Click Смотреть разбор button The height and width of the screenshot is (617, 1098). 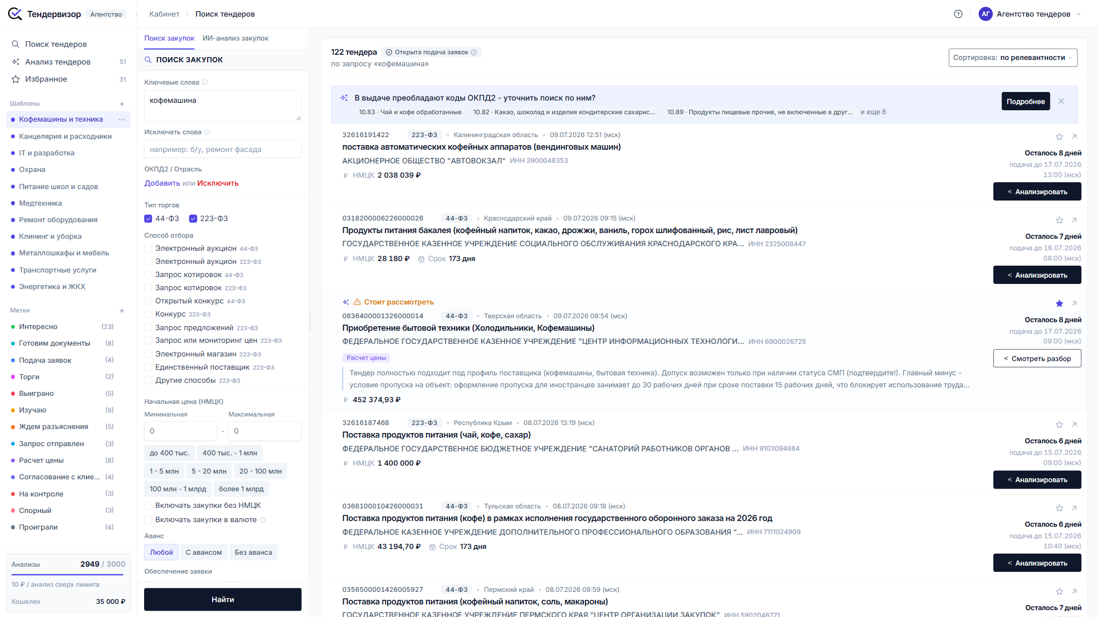1037,358
